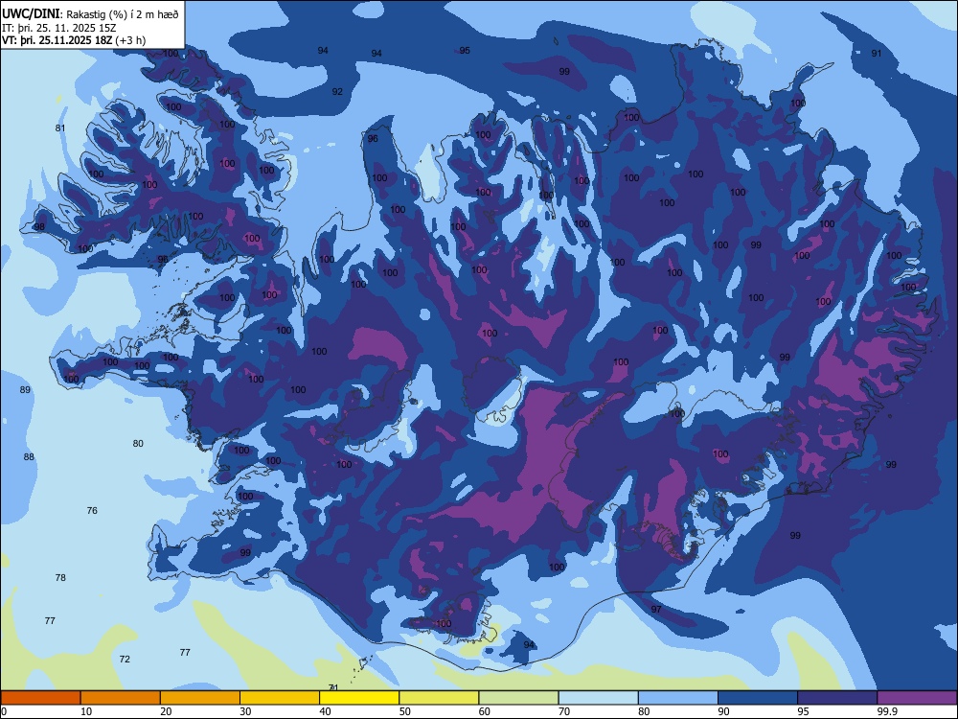
Task: Select the orange 10–20 legend color block
Action: [121, 698]
